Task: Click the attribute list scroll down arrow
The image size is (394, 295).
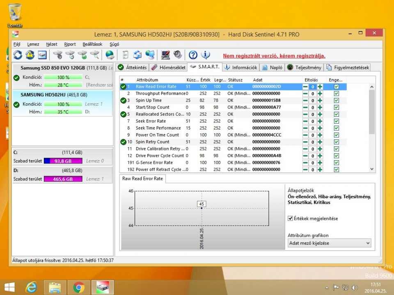Action: tap(372, 169)
